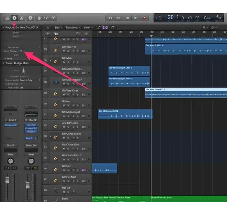The image size is (227, 202).
Task: Click the Stereo Out output slot
Action: tap(31, 145)
